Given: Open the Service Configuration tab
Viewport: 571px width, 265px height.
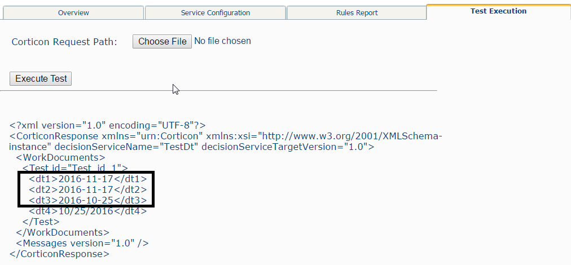Looking at the screenshot, I should (215, 13).
